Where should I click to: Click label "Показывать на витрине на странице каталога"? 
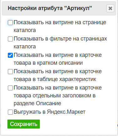[60, 26]
